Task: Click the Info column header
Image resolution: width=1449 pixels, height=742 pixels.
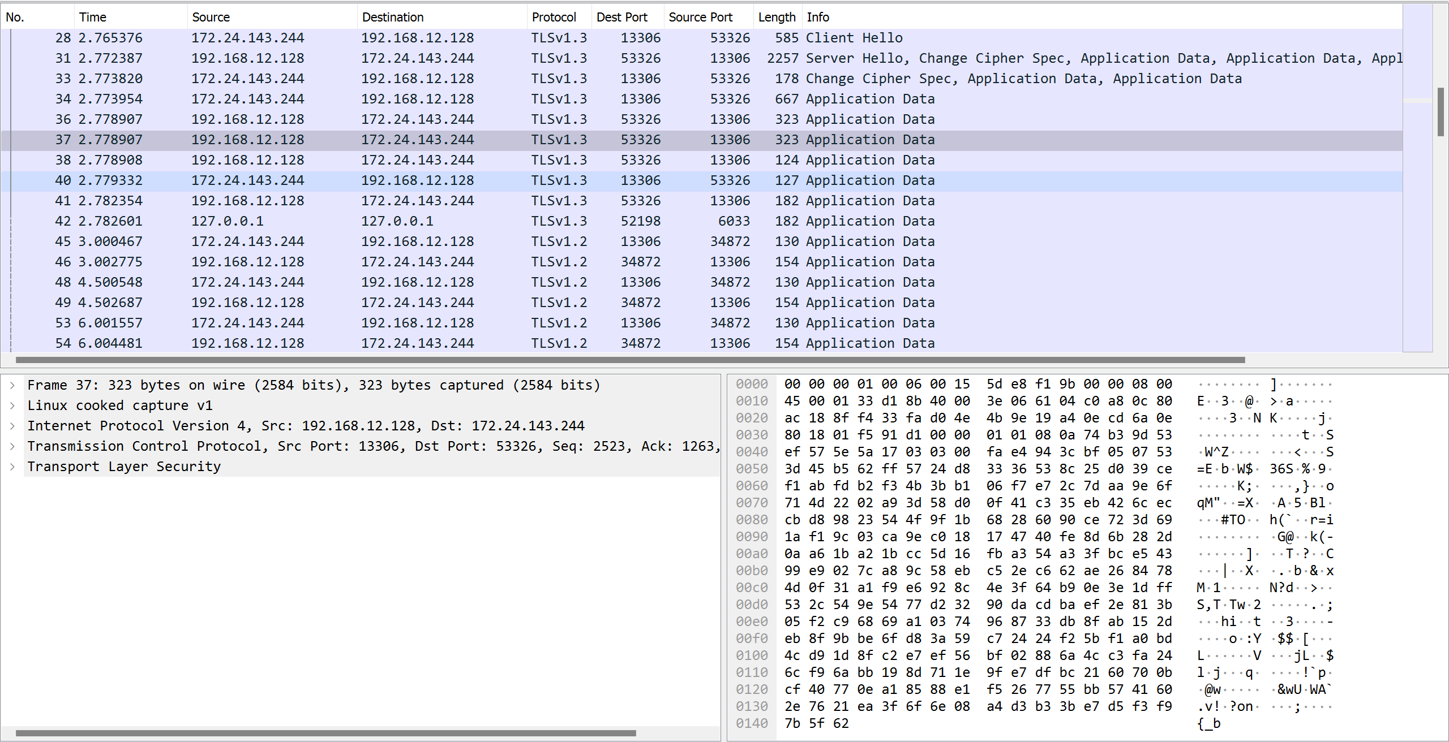Action: click(x=818, y=17)
